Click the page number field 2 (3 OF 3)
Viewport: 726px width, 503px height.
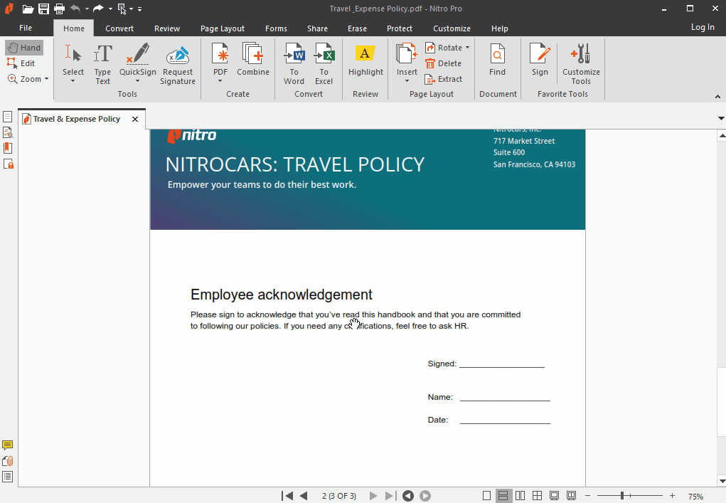(339, 496)
